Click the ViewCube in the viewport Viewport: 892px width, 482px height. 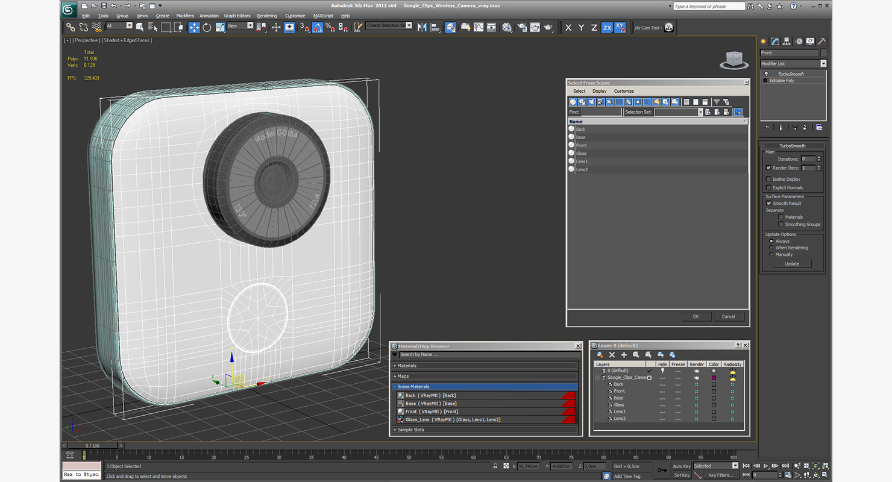(x=734, y=59)
